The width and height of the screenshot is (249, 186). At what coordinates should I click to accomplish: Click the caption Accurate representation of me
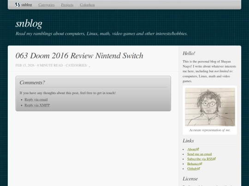[x=210, y=130]
